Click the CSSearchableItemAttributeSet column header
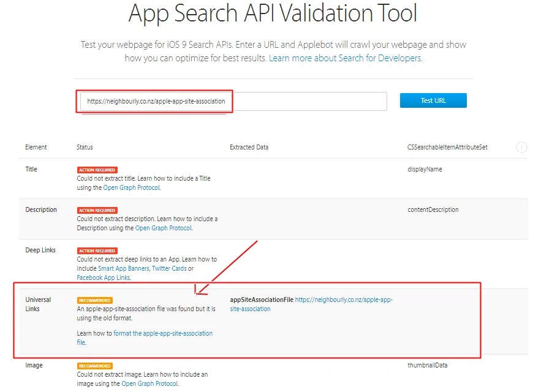The image size is (541, 392). point(447,147)
